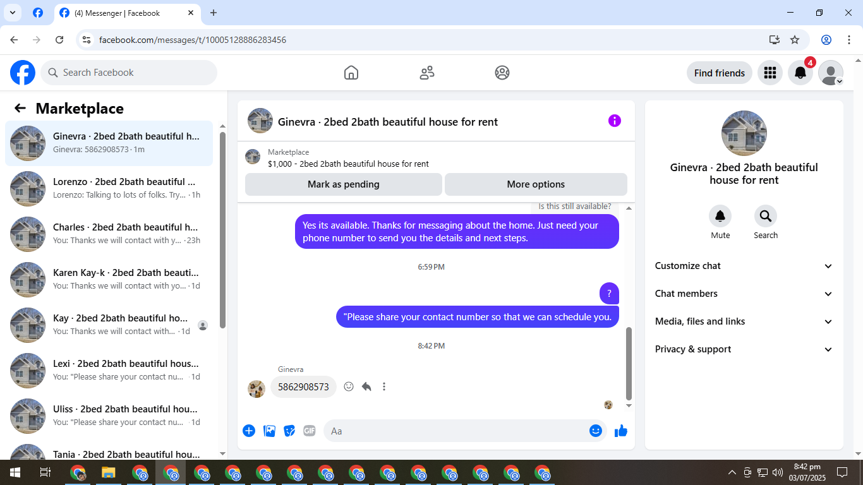
Task: Show hidden system tray icons
Action: (732, 472)
